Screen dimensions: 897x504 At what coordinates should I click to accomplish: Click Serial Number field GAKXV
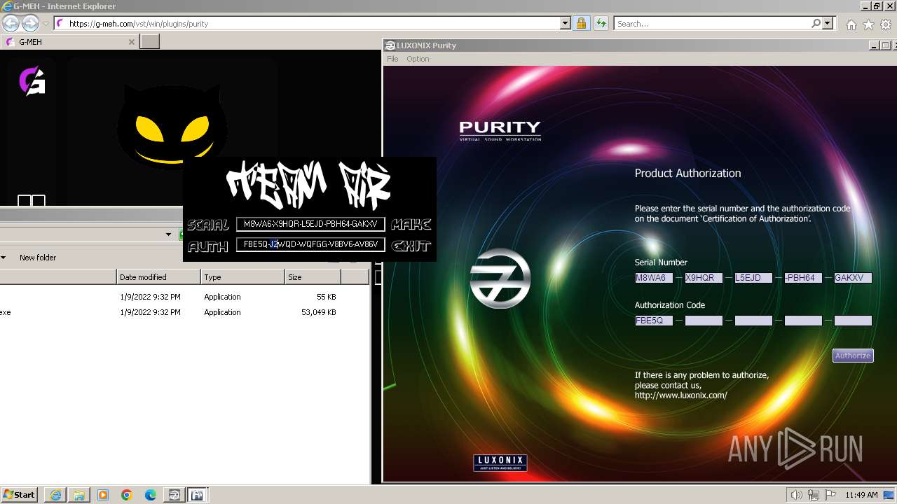853,278
